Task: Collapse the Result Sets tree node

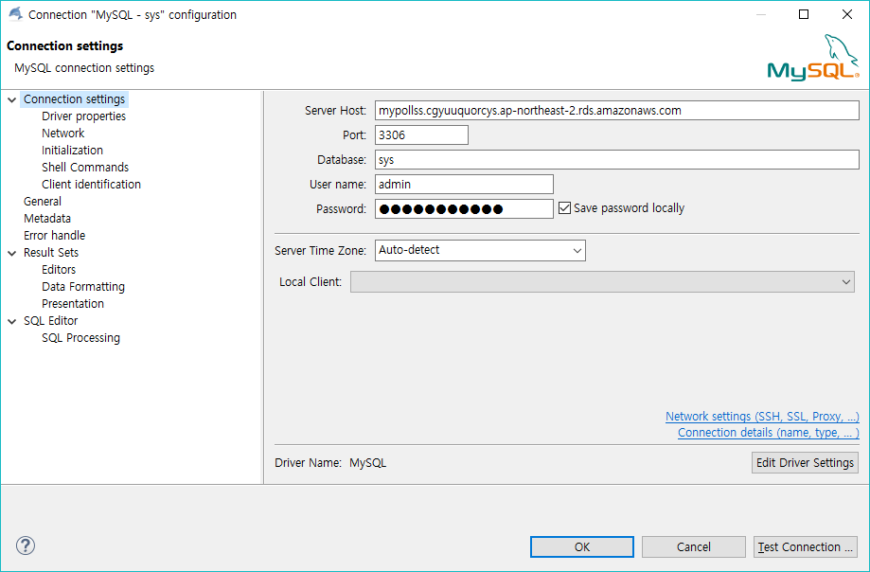Action: point(11,253)
